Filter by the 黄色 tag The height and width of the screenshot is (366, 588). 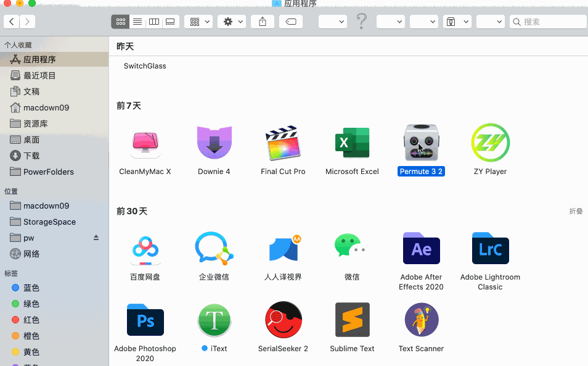[54, 352]
